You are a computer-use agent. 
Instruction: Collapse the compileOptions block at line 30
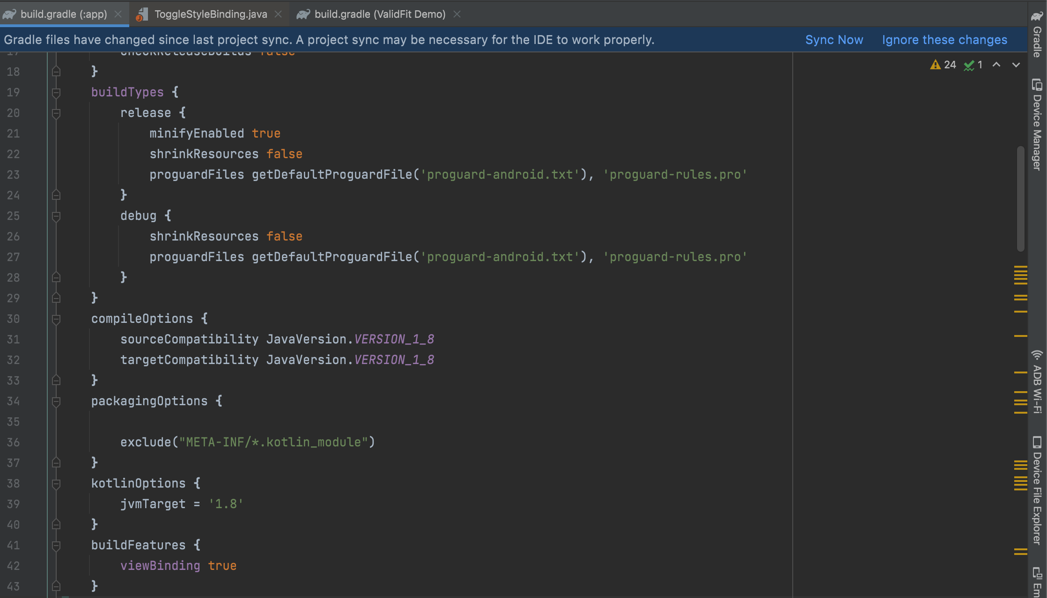click(56, 319)
